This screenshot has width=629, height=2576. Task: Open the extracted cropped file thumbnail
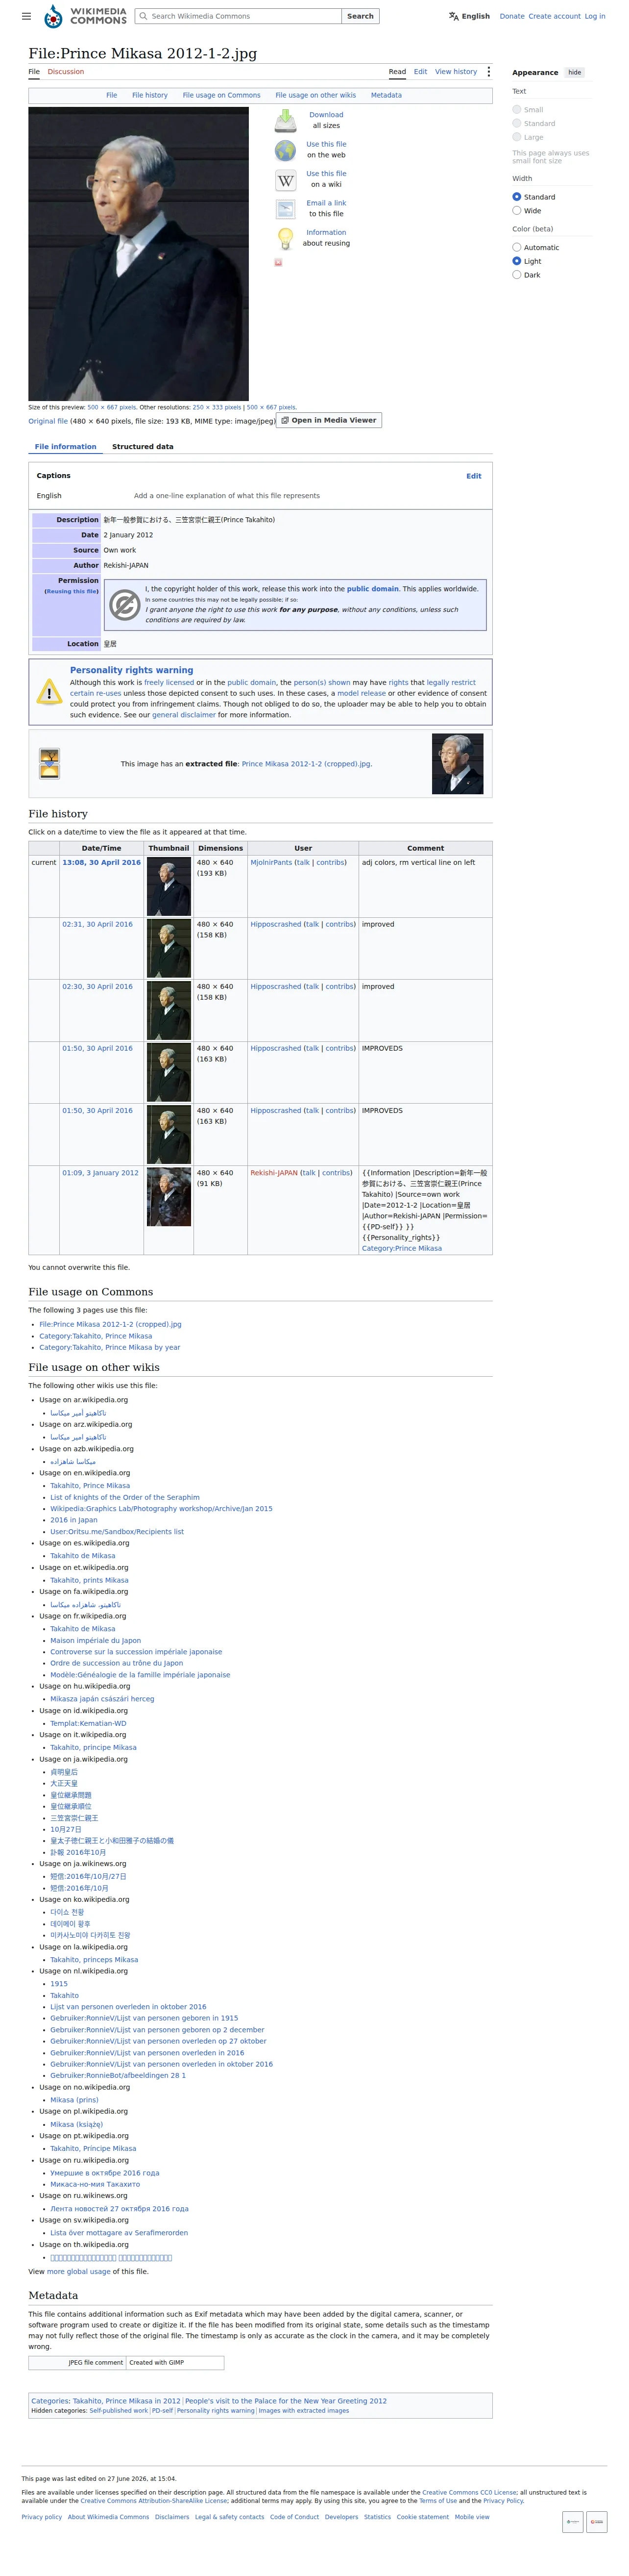point(457,764)
